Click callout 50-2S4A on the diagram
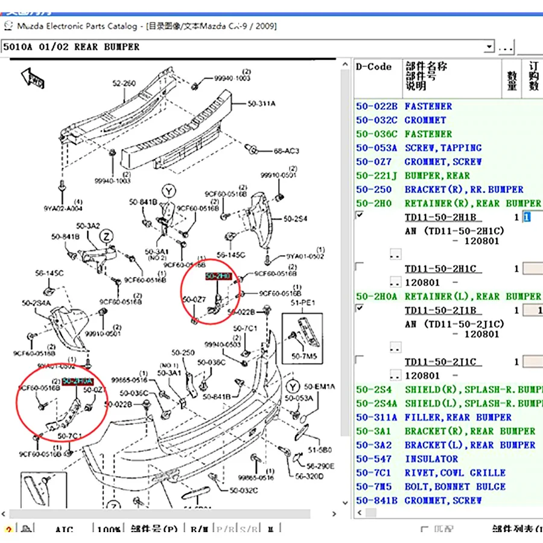The image size is (543, 543). [x=36, y=303]
